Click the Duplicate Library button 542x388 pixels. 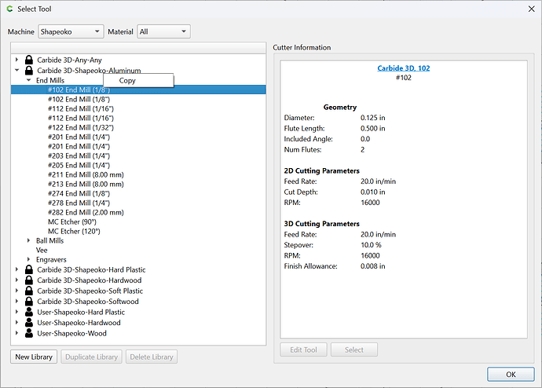[x=92, y=357]
